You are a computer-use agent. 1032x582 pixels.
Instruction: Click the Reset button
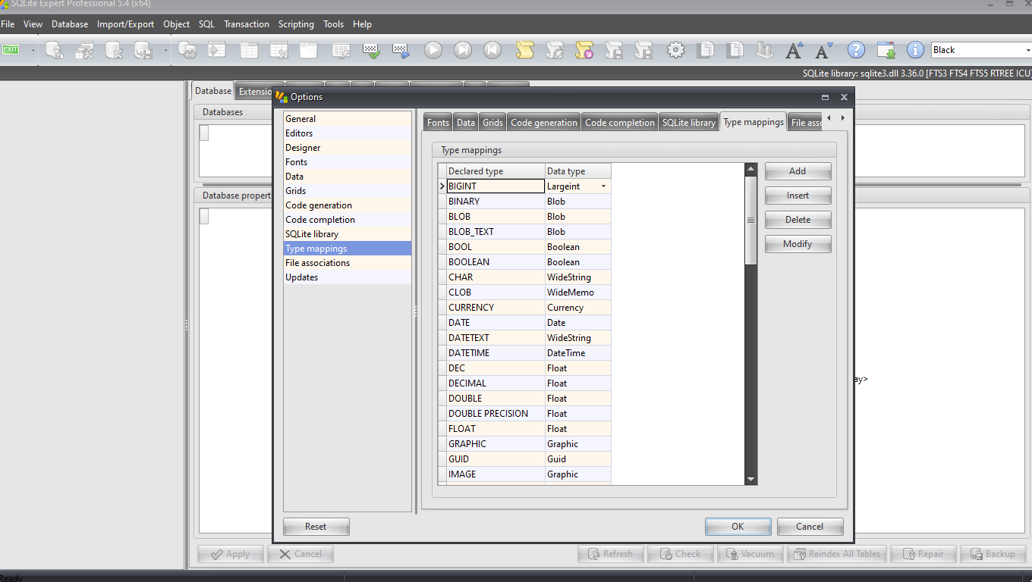pos(316,527)
